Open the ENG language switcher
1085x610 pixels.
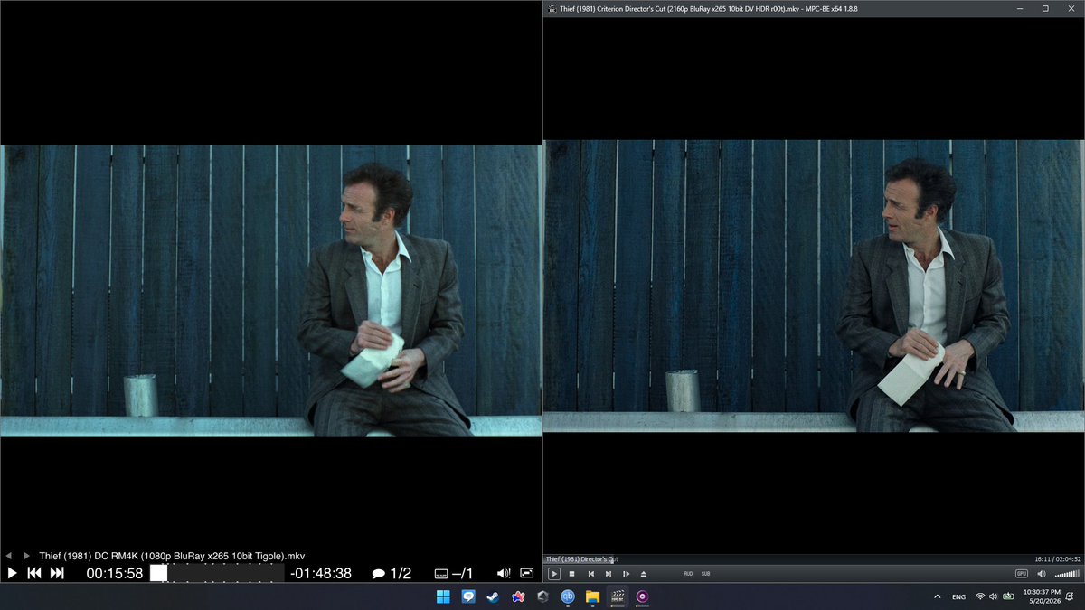(x=958, y=596)
